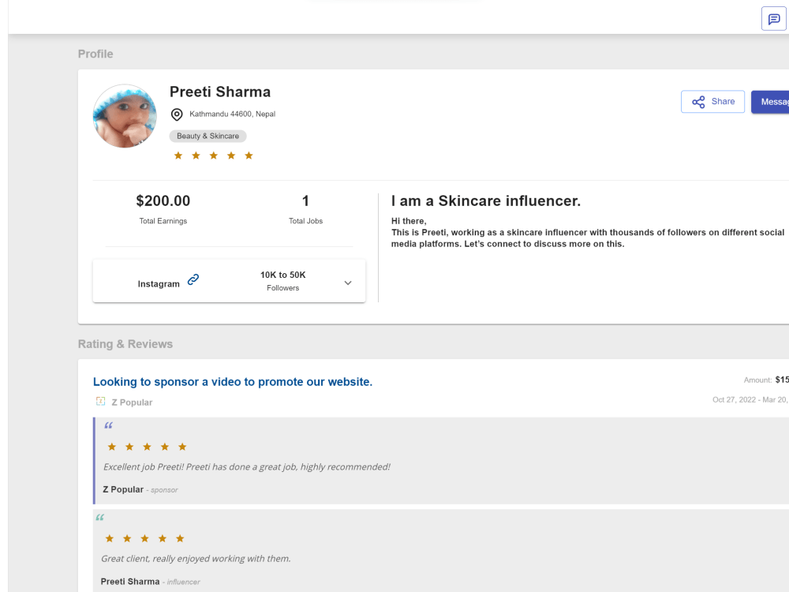
Task: Click the star rating in Preeti Sharma's review
Action: click(144, 538)
